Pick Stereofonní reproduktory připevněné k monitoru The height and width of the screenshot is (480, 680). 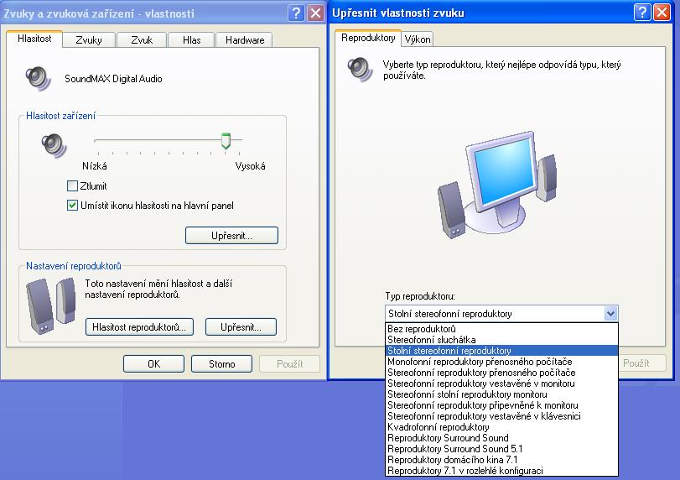click(501, 405)
